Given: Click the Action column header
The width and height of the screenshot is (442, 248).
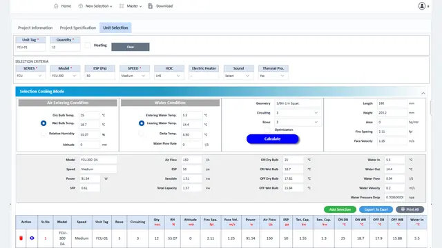Looking at the screenshot, I should pyautogui.click(x=26, y=222).
